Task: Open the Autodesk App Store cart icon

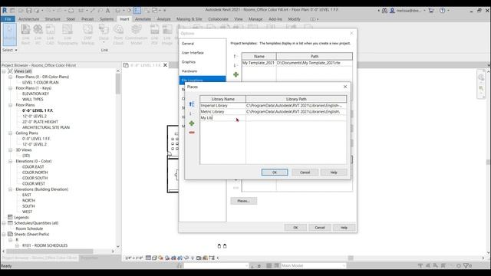Action: [431, 10]
